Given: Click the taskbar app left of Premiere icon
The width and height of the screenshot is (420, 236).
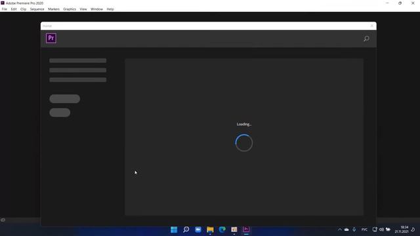Looking at the screenshot, I should click(234, 229).
